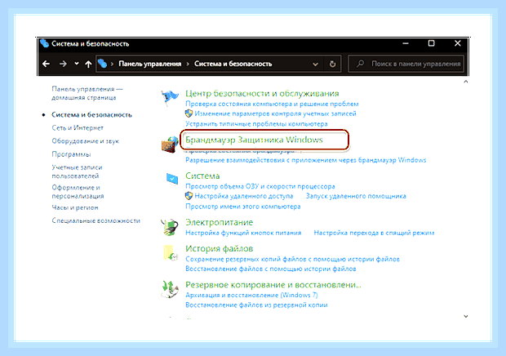Open Брандмауэр Защитника Windows link
Image resolution: width=506 pixels, height=356 pixels.
[254, 140]
